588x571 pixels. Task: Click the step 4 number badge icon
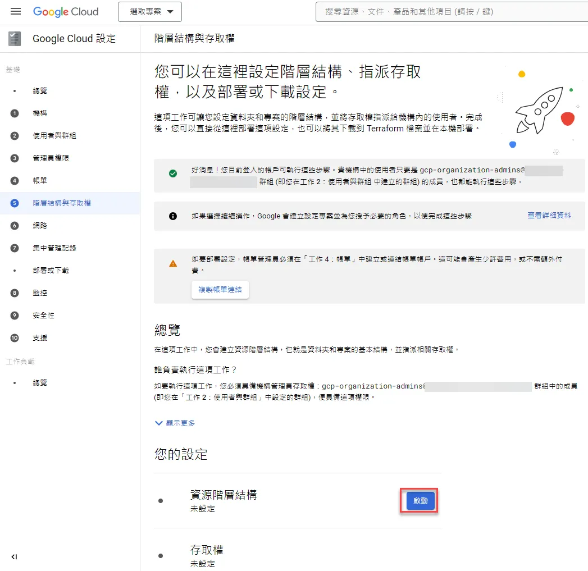(x=15, y=181)
